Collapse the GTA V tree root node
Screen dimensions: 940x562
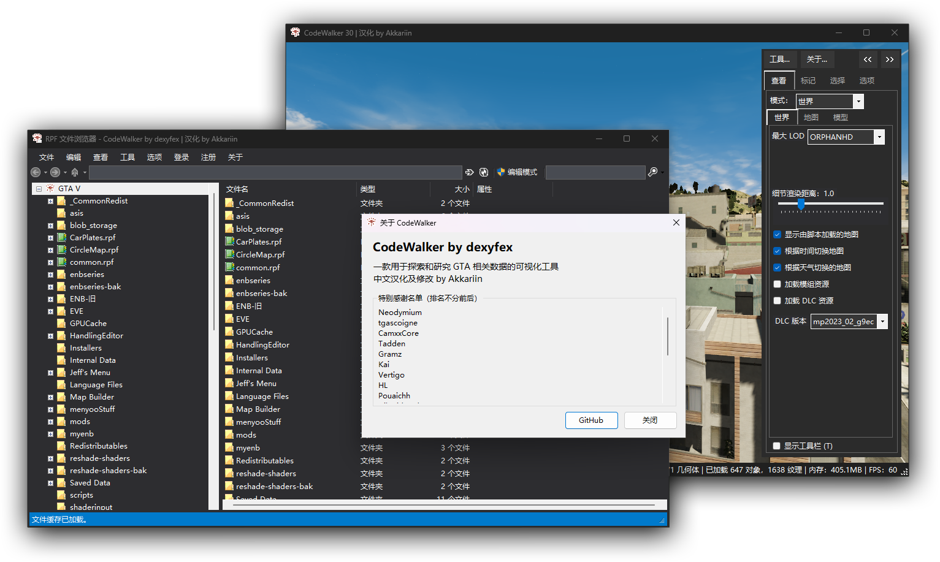(x=39, y=189)
